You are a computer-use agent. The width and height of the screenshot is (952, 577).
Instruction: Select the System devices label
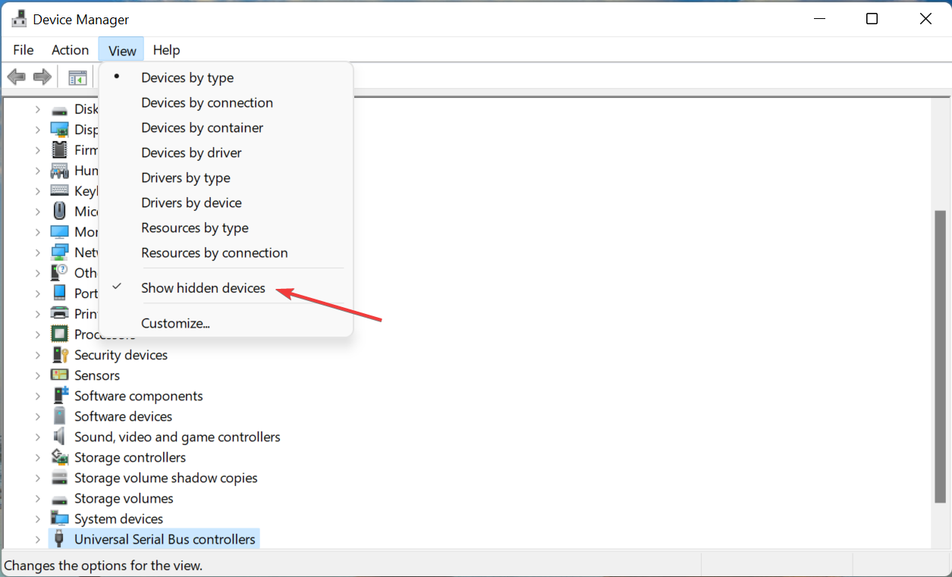[x=118, y=519]
